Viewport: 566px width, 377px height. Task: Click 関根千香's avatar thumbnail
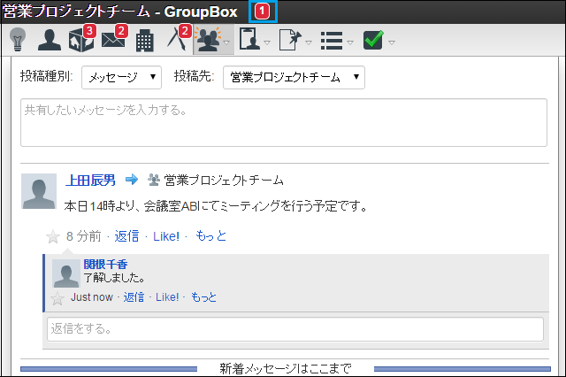click(x=66, y=273)
